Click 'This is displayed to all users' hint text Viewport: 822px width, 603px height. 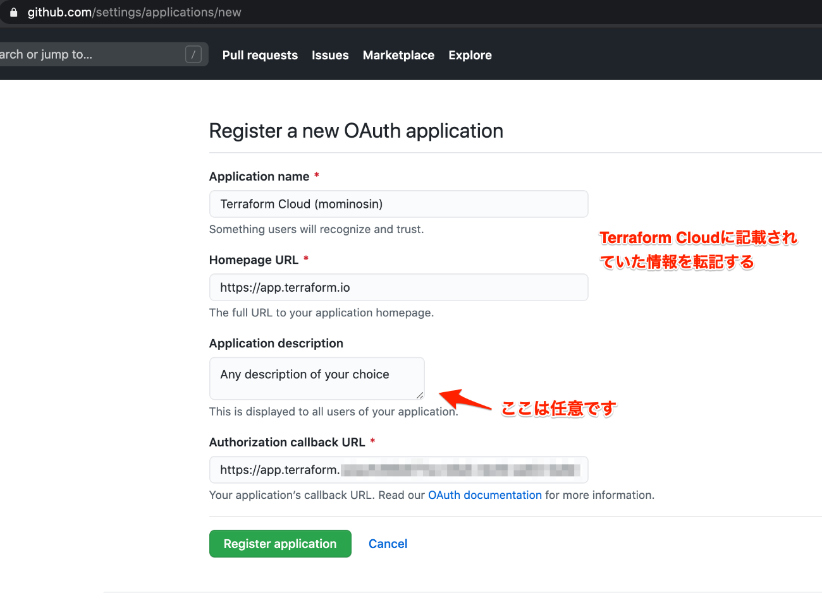coord(333,412)
